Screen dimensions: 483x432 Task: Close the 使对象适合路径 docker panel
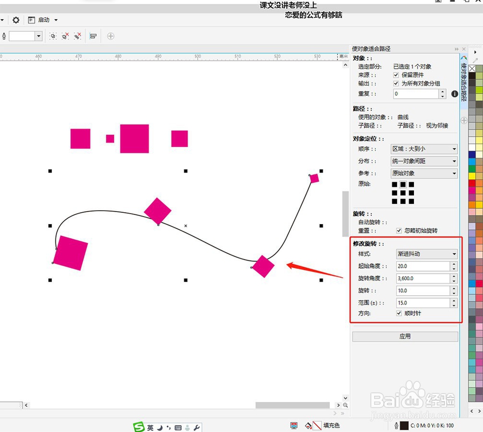(x=464, y=49)
